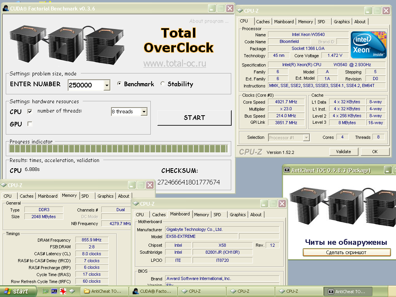Click the Intel Xeon inside logo
Viewport: 396px width, 297px height.
369,45
